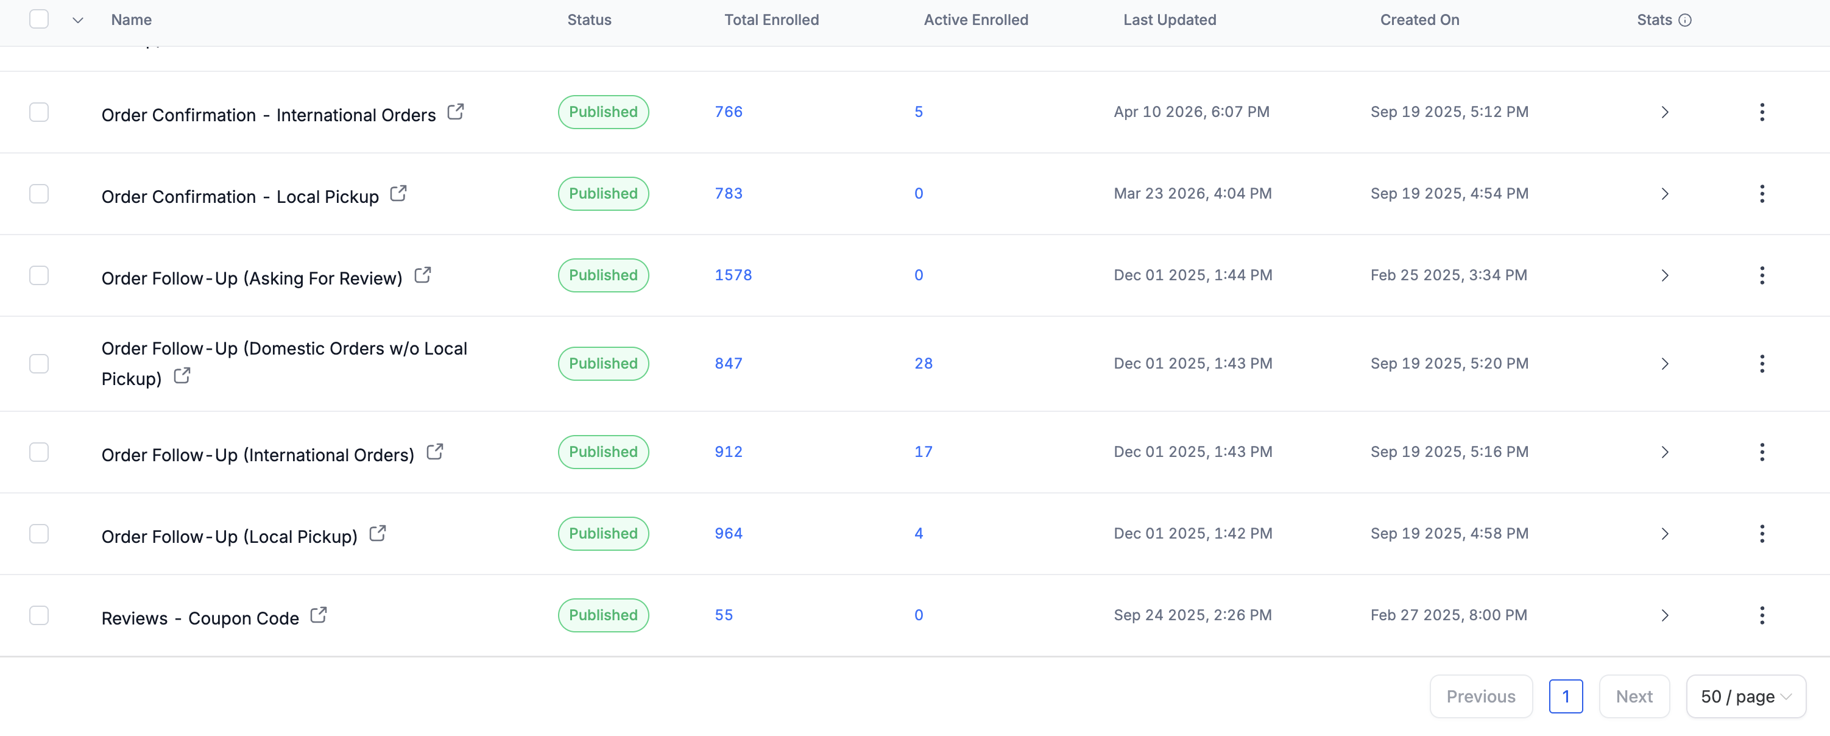Check Order Follow-Up (International Orders) checkbox

coord(39,453)
